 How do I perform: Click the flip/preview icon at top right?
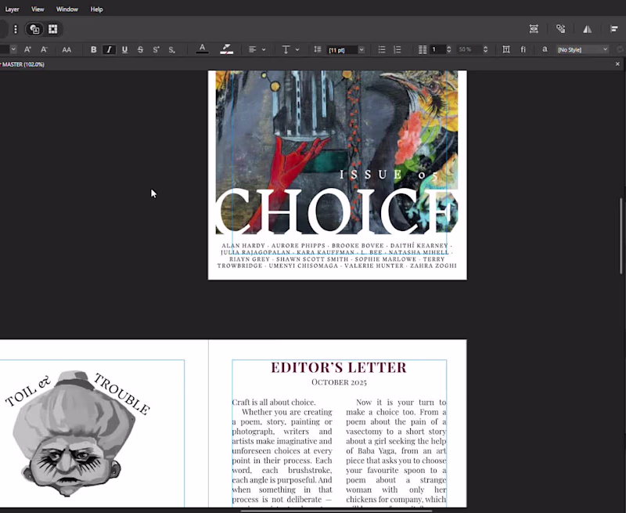588,28
